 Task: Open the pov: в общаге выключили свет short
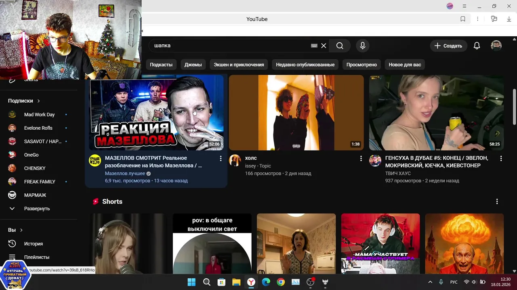212,244
